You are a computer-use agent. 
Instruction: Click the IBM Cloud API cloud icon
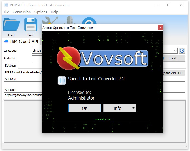(x=6, y=41)
